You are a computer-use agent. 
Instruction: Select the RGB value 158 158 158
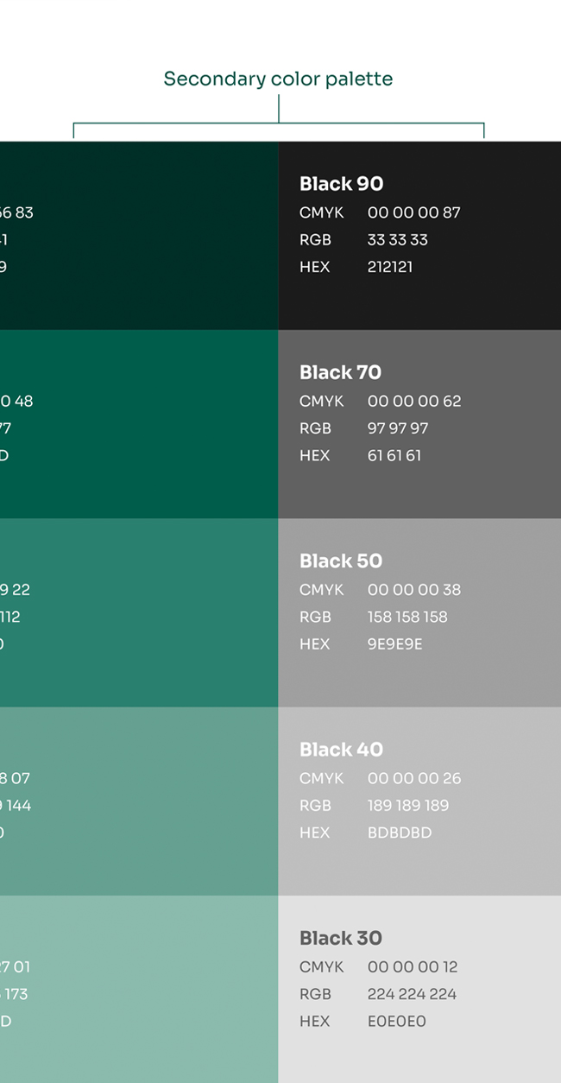point(407,617)
